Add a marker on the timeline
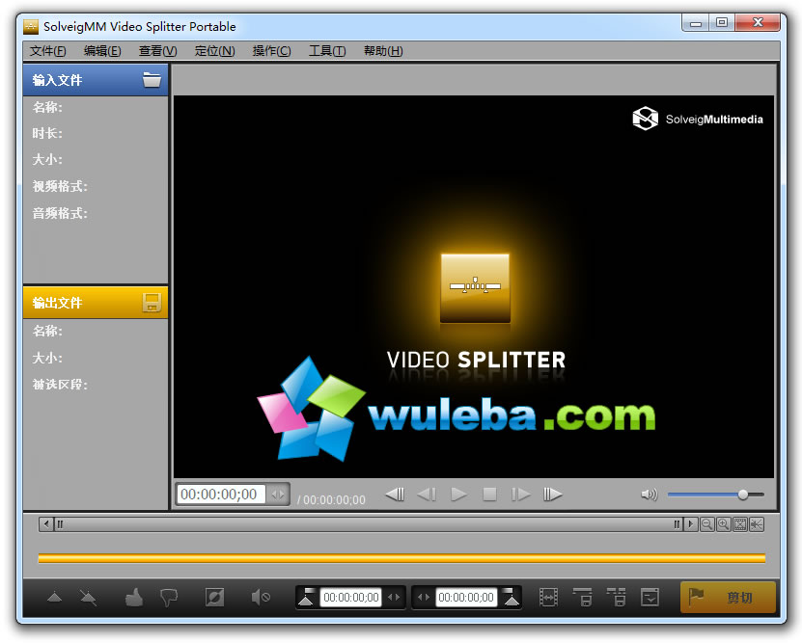Image resolution: width=802 pixels, height=643 pixels. 54,597
